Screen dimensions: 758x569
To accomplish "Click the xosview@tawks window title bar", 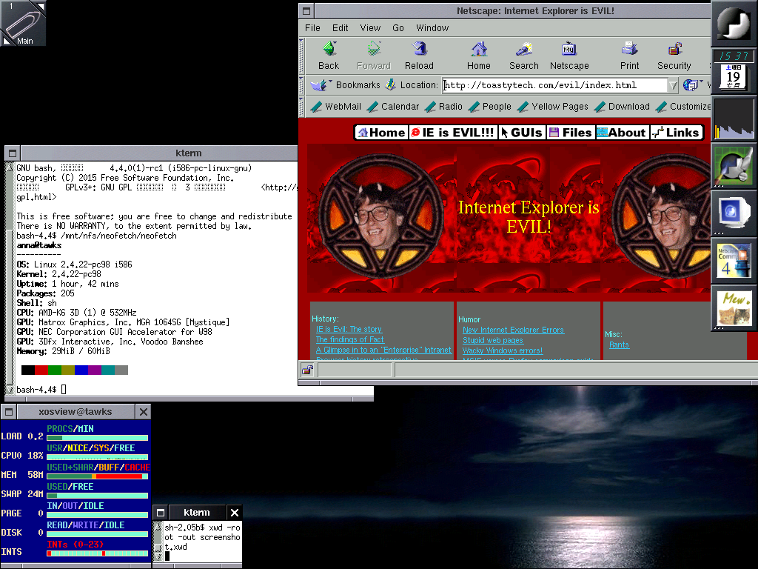I will [76, 412].
